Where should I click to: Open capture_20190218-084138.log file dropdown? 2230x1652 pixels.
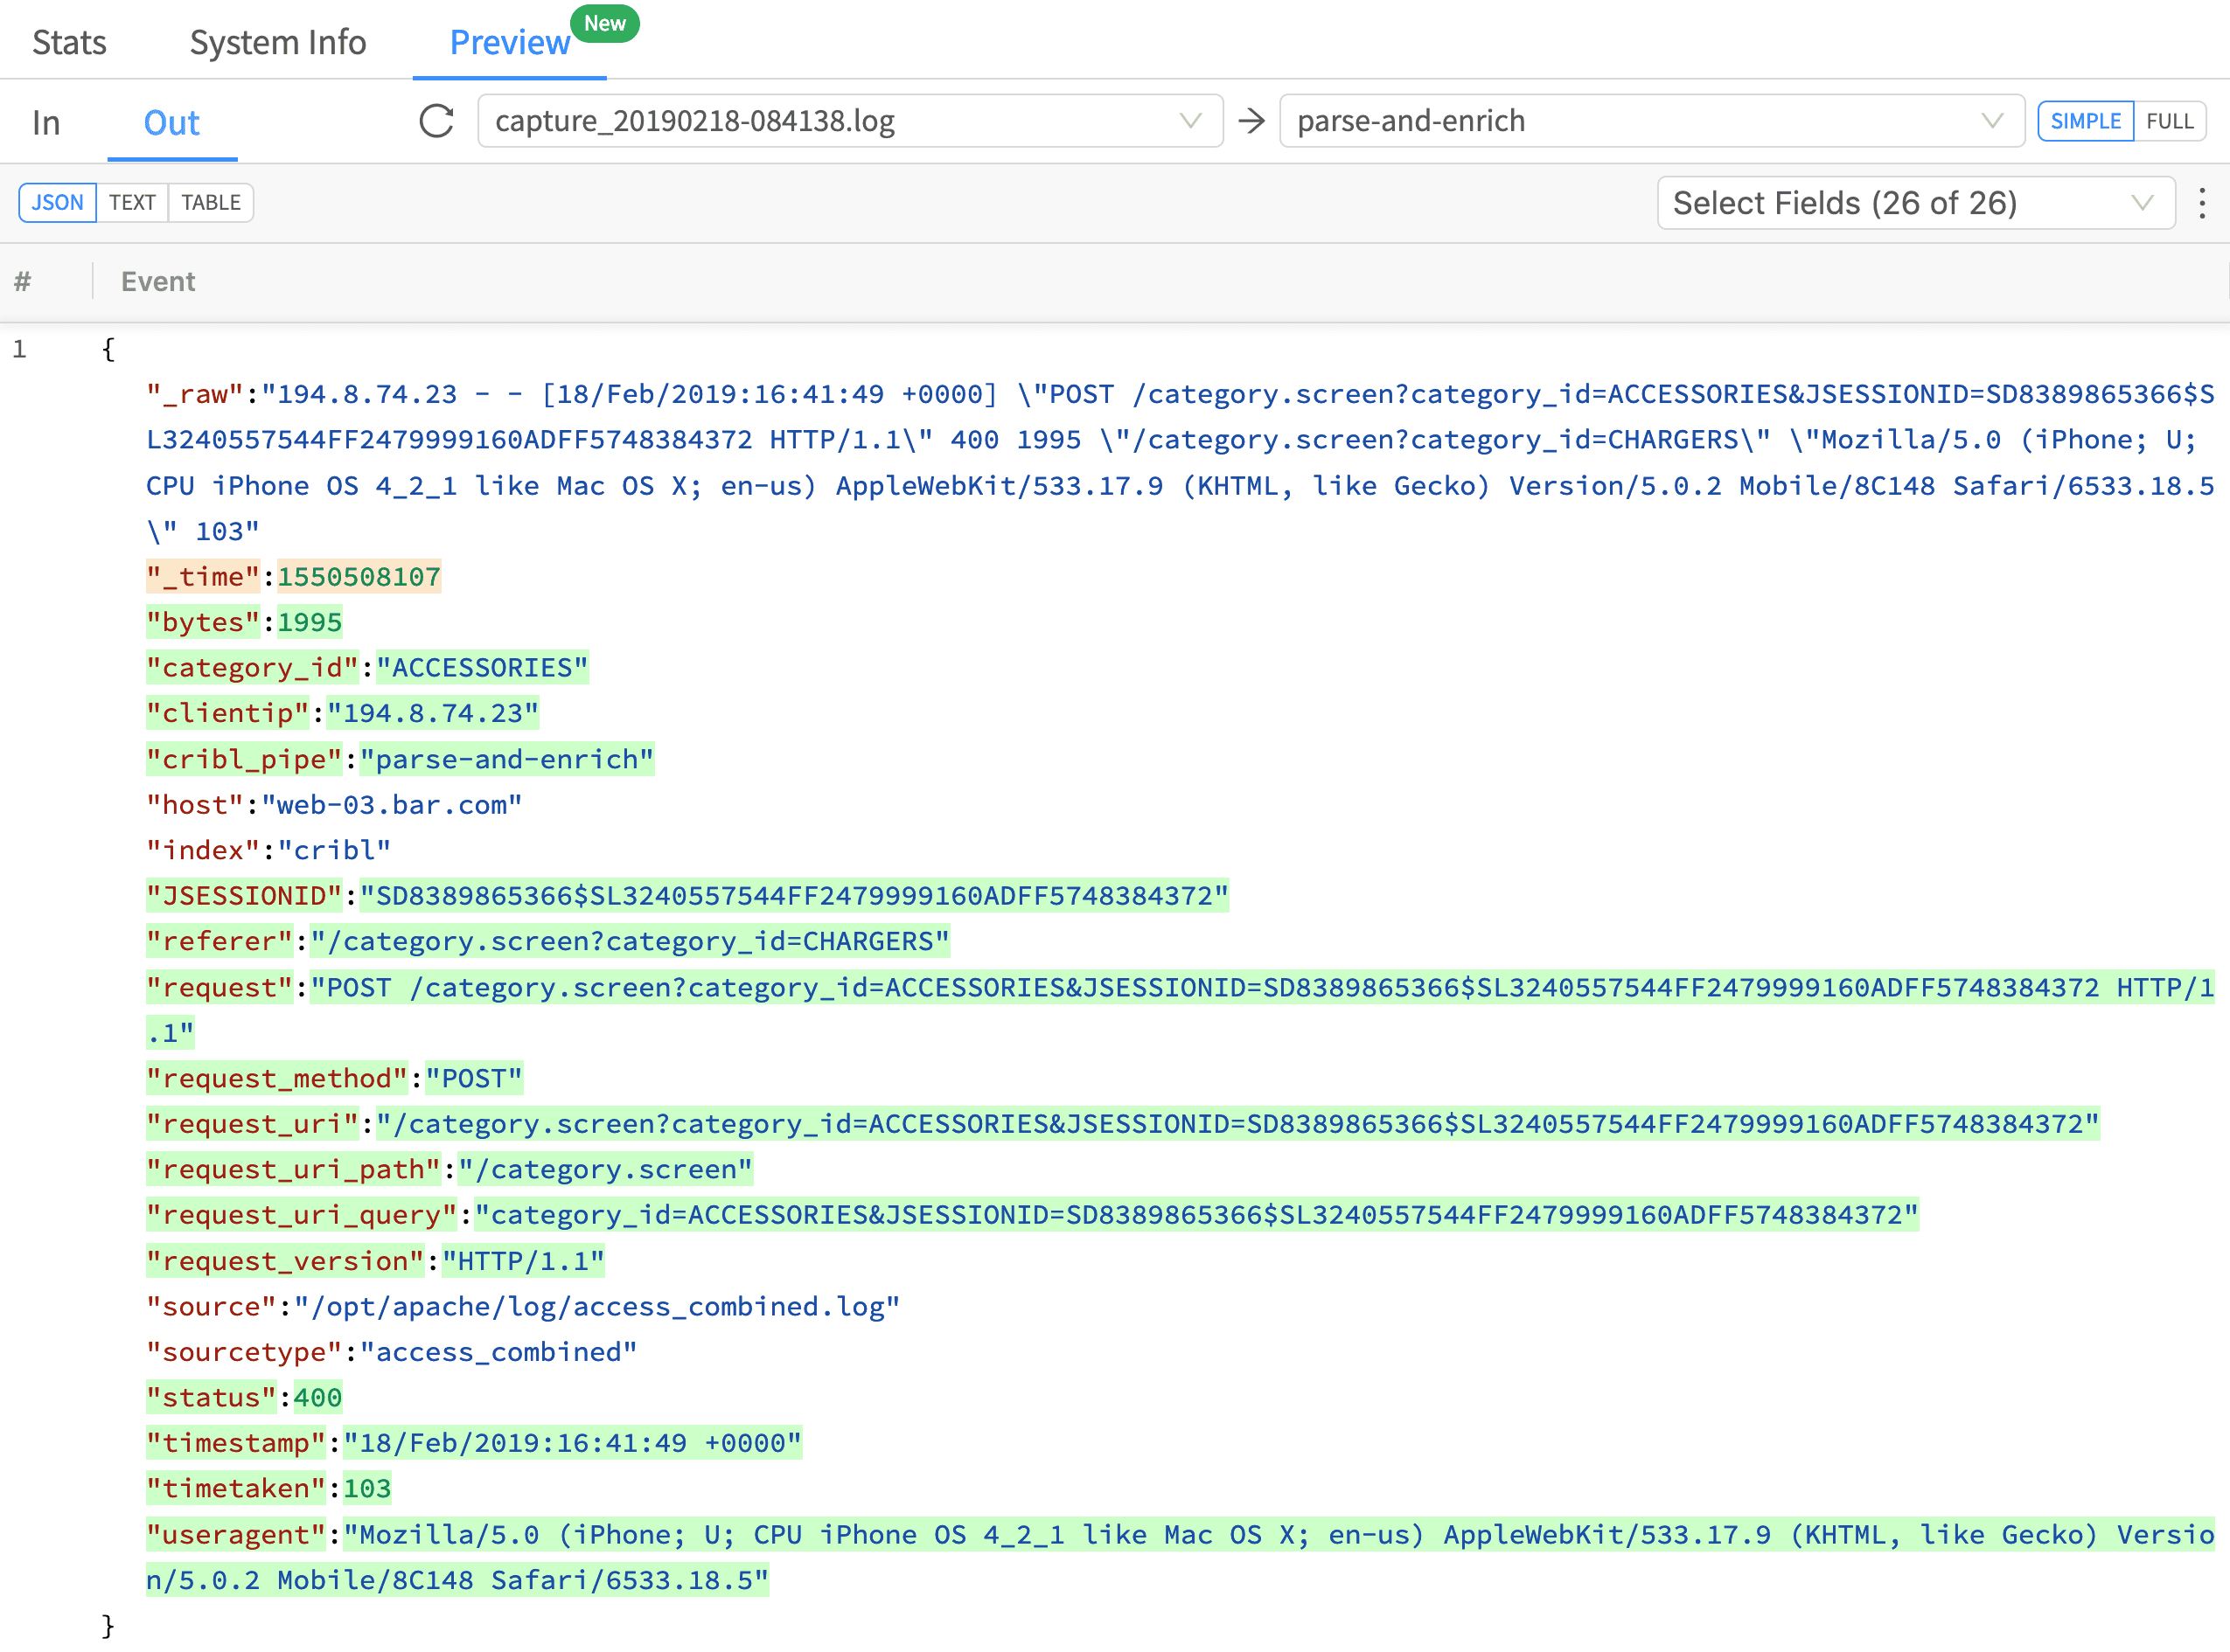coord(849,121)
